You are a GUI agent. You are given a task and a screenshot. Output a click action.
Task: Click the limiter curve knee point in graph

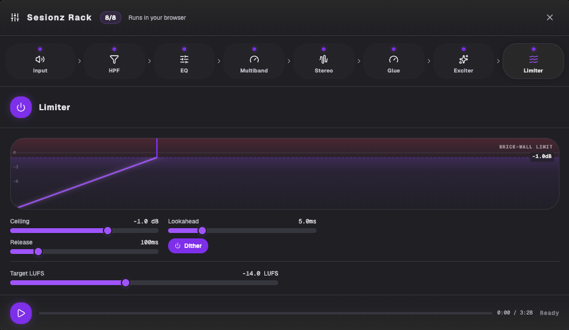(x=157, y=158)
